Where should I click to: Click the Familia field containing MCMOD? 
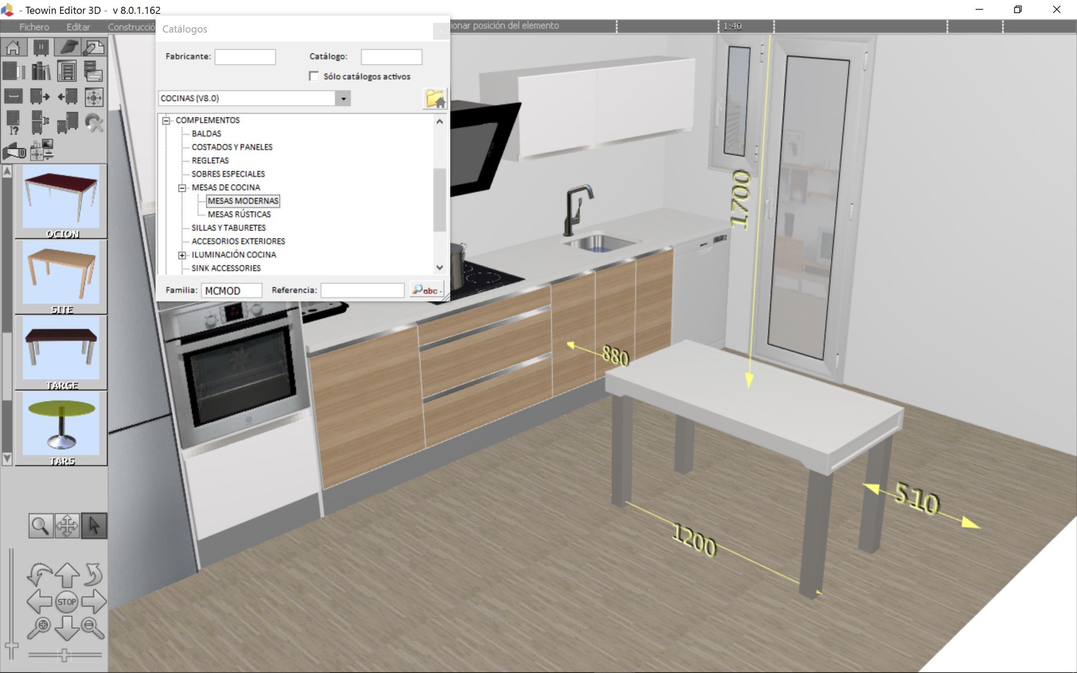pos(231,291)
